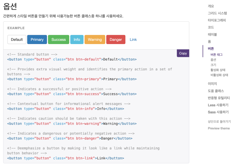235x166 pixels.
Task: Open Sass 사용하기 section
Action: (218, 112)
